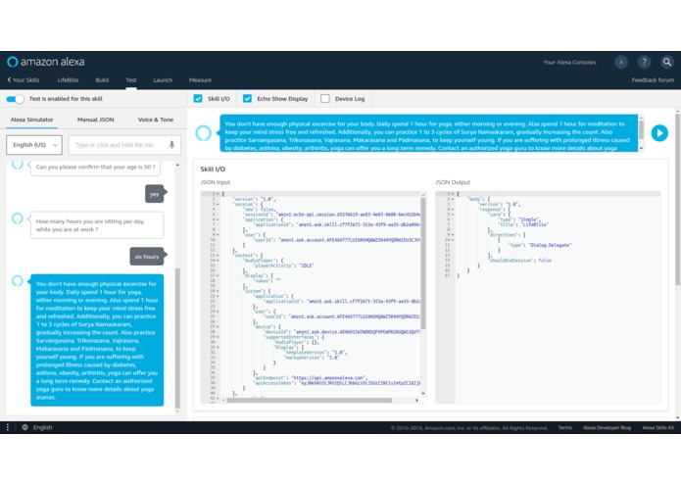Select the Test tab

click(131, 80)
